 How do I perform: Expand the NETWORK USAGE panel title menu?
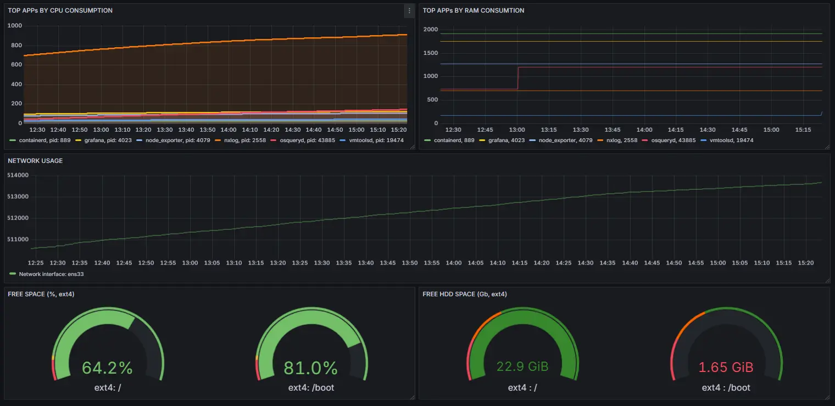pos(35,161)
